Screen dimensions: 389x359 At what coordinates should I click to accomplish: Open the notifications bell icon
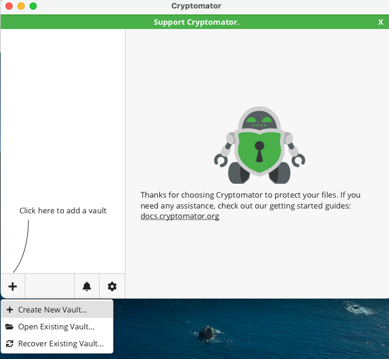87,286
